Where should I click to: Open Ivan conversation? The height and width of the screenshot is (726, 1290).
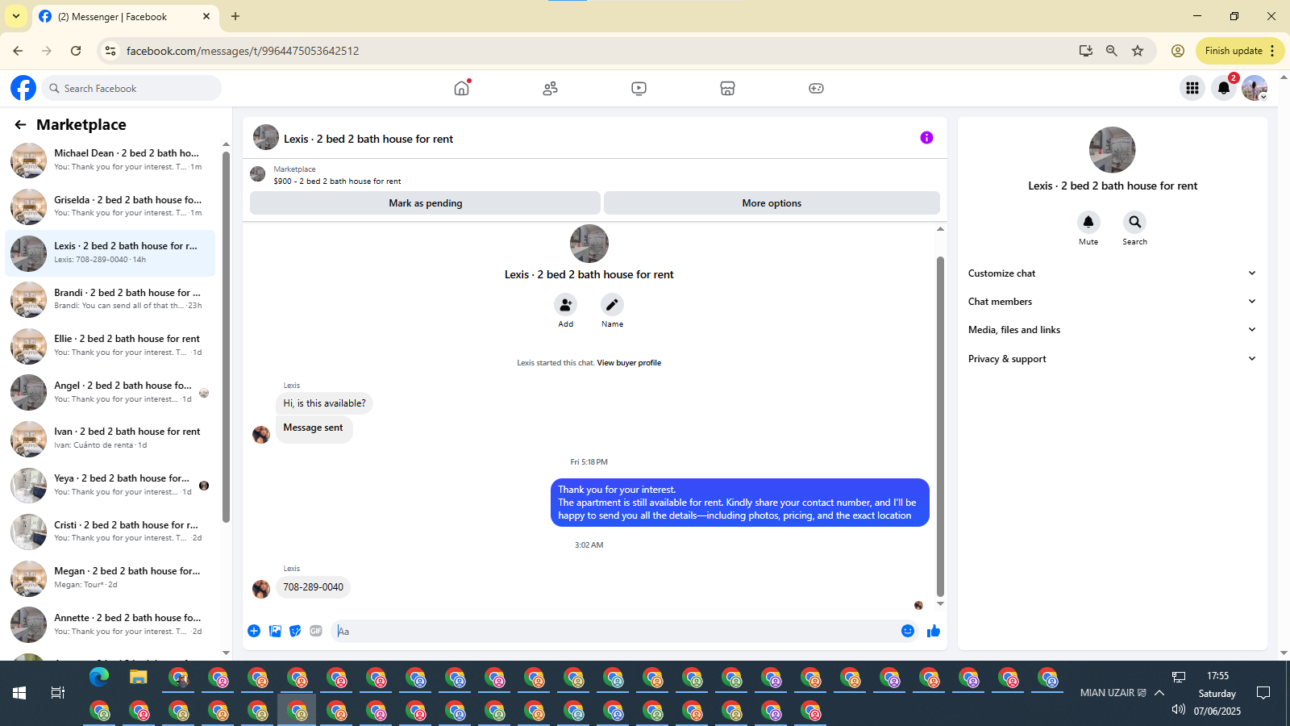coord(110,438)
